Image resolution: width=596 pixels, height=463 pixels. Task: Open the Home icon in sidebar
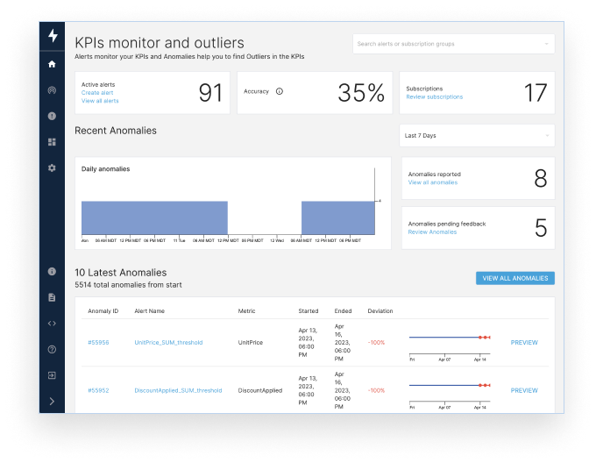52,64
